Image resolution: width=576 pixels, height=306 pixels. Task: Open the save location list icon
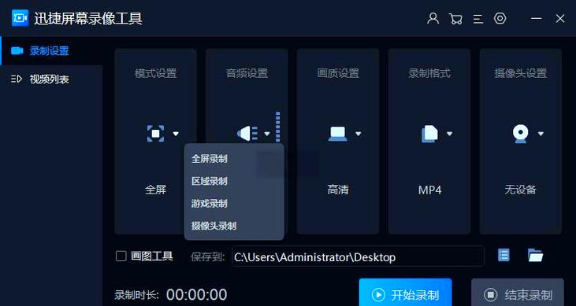pyautogui.click(x=504, y=255)
